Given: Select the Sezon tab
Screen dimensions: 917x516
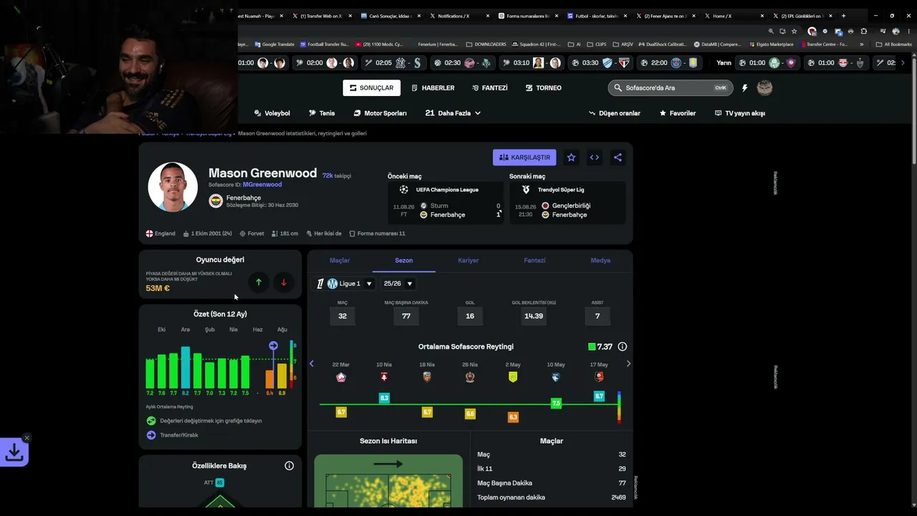Looking at the screenshot, I should (404, 260).
